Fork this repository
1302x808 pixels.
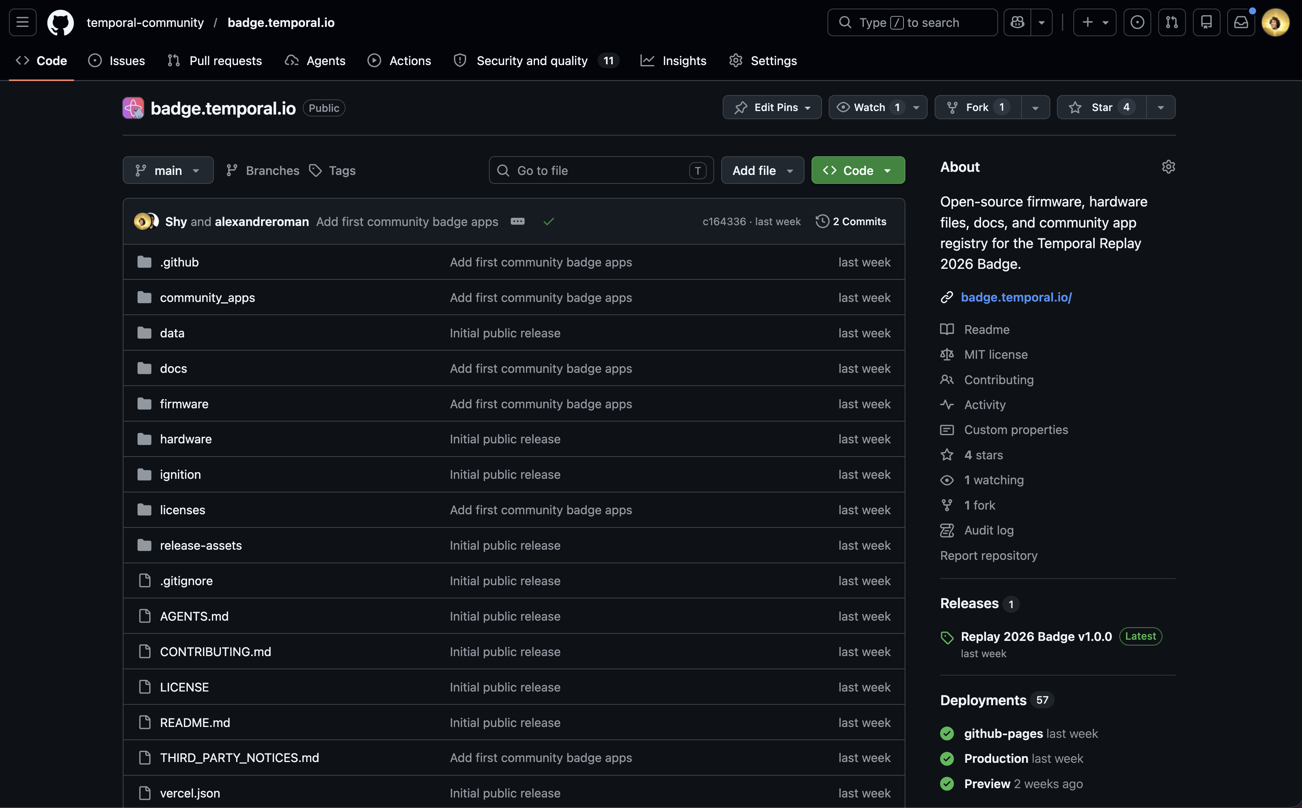(978, 108)
